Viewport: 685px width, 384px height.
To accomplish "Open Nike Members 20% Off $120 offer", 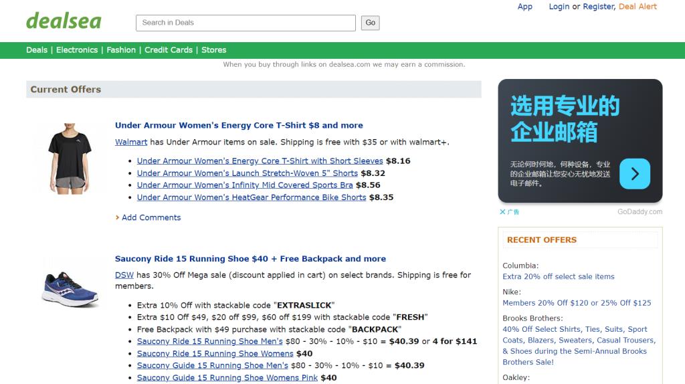I will click(x=577, y=303).
